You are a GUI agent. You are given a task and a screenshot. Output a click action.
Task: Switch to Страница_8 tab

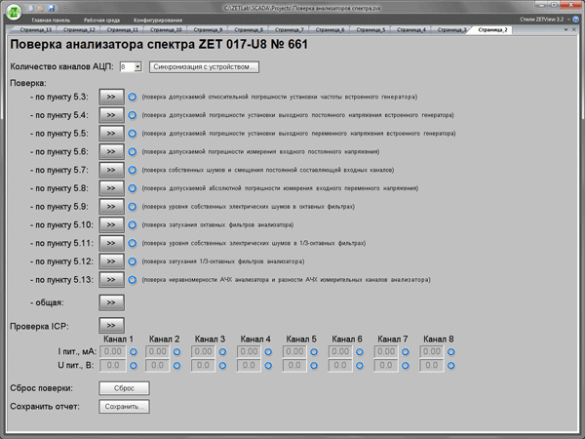pos(248,29)
